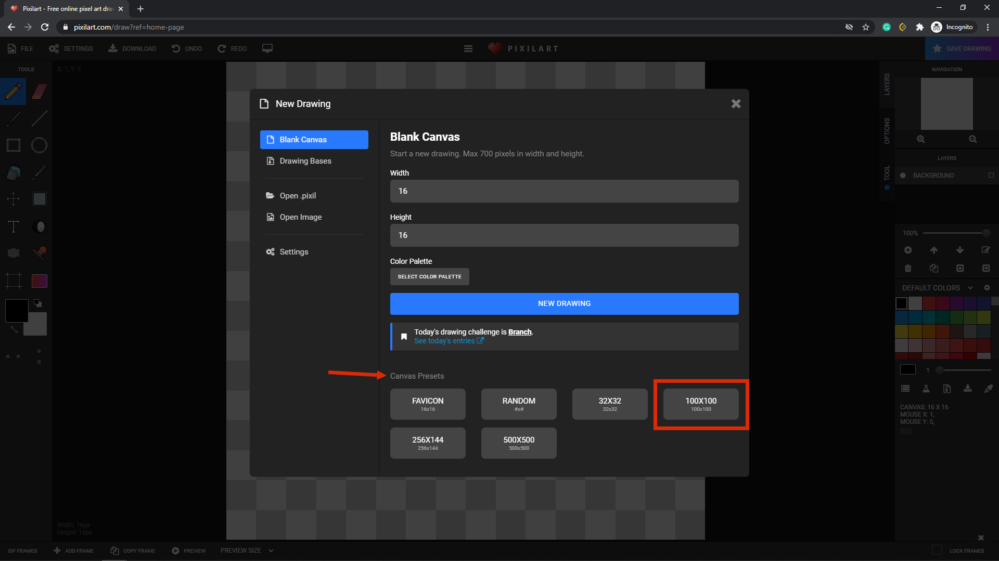This screenshot has width=999, height=561.
Task: Choose the 32x32 canvas preset
Action: click(610, 404)
